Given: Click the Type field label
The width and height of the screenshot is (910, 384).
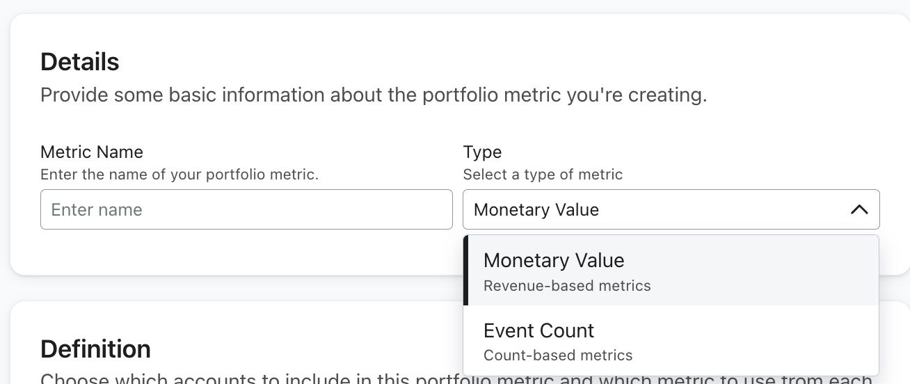Looking at the screenshot, I should pyautogui.click(x=482, y=152).
